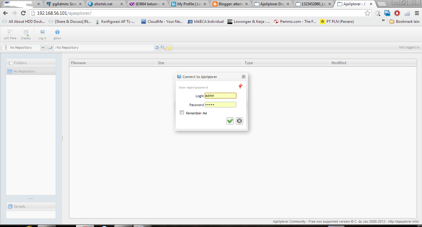Select the No Repository selector label

[21, 47]
